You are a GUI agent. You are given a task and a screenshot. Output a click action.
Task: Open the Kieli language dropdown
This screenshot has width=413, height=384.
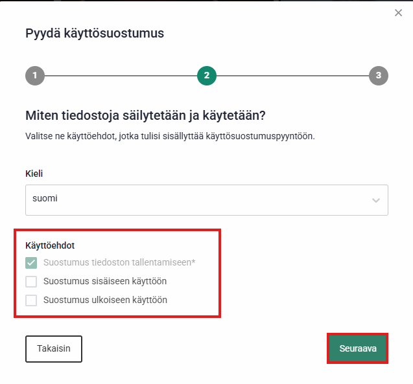pos(206,199)
